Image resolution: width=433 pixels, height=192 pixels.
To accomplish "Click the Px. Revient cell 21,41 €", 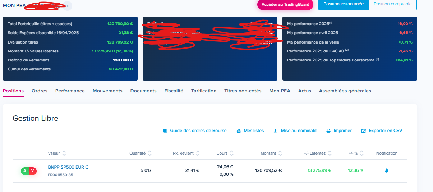I will (x=192, y=170).
